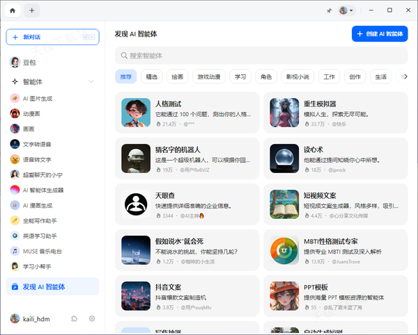
Task: Open 豆包 chat from sidebar
Action: tap(29, 62)
